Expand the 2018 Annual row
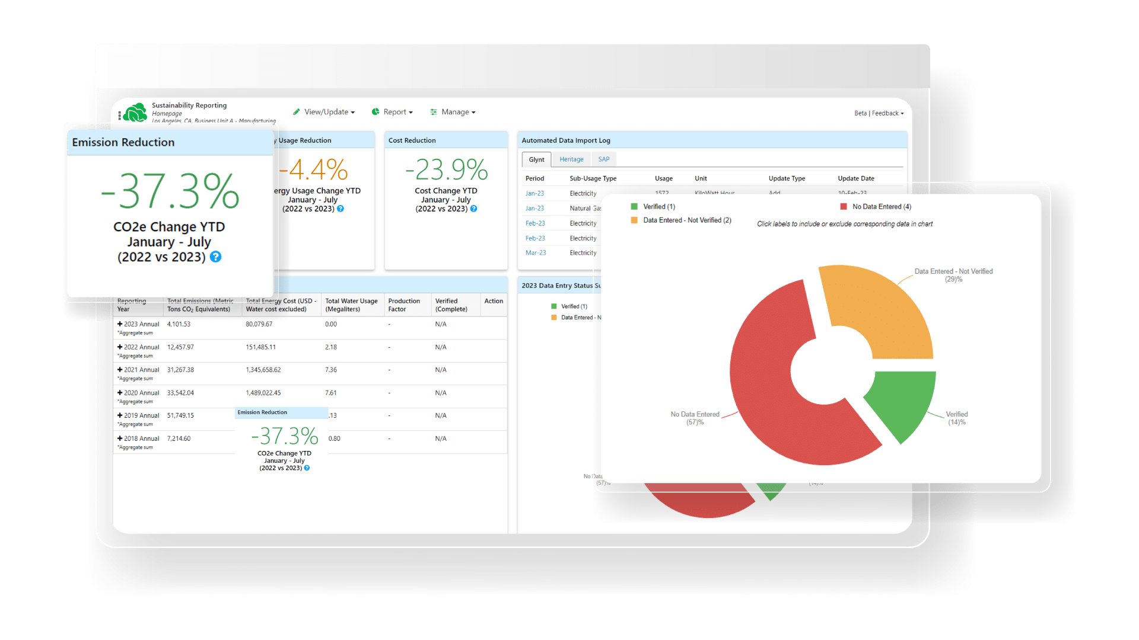Image resolution: width=1139 pixels, height=640 pixels. click(x=120, y=439)
